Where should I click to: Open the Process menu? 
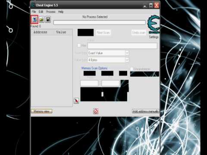50,12
